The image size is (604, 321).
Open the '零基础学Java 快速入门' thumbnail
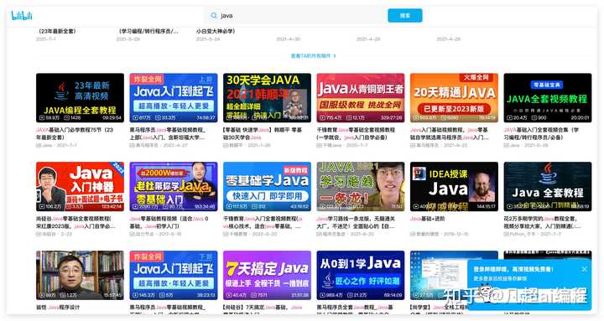click(267, 186)
